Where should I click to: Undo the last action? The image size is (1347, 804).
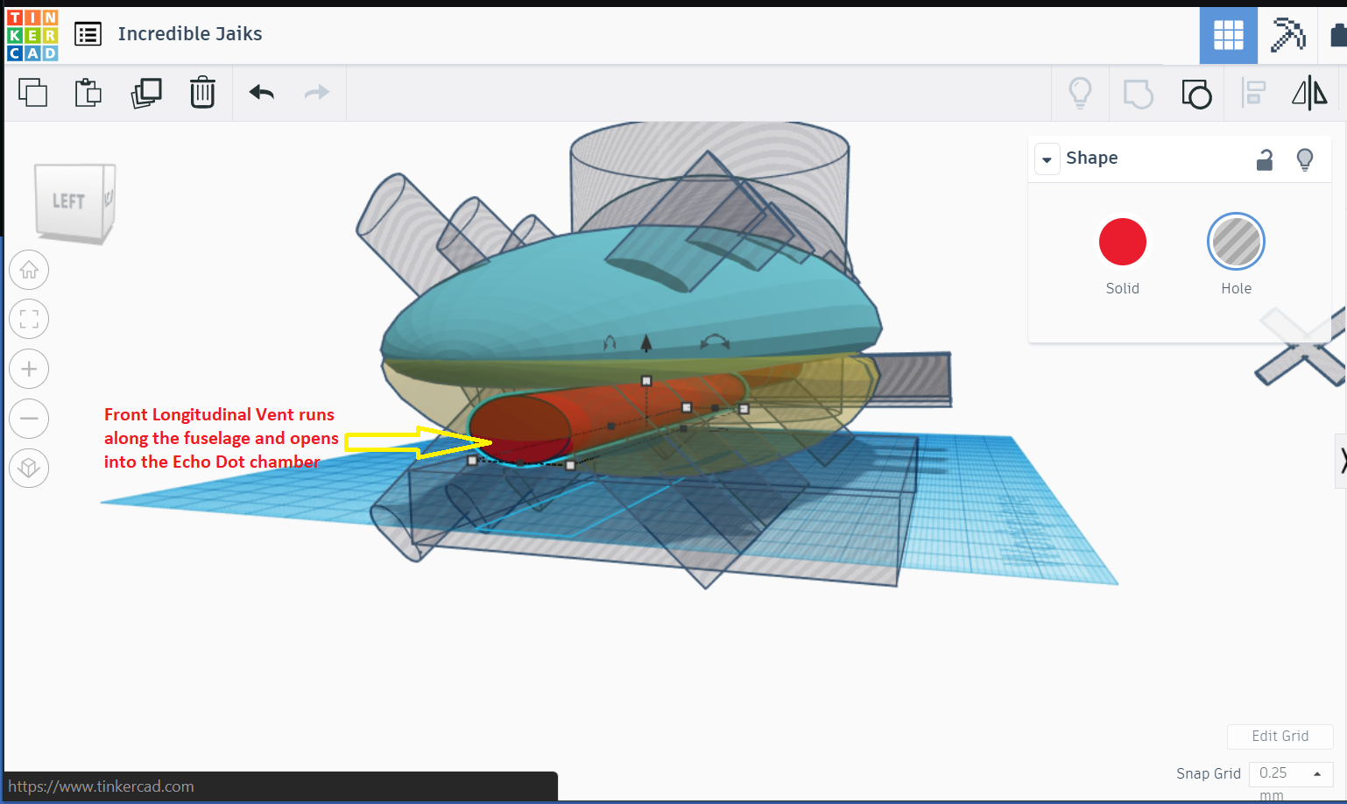(x=262, y=92)
